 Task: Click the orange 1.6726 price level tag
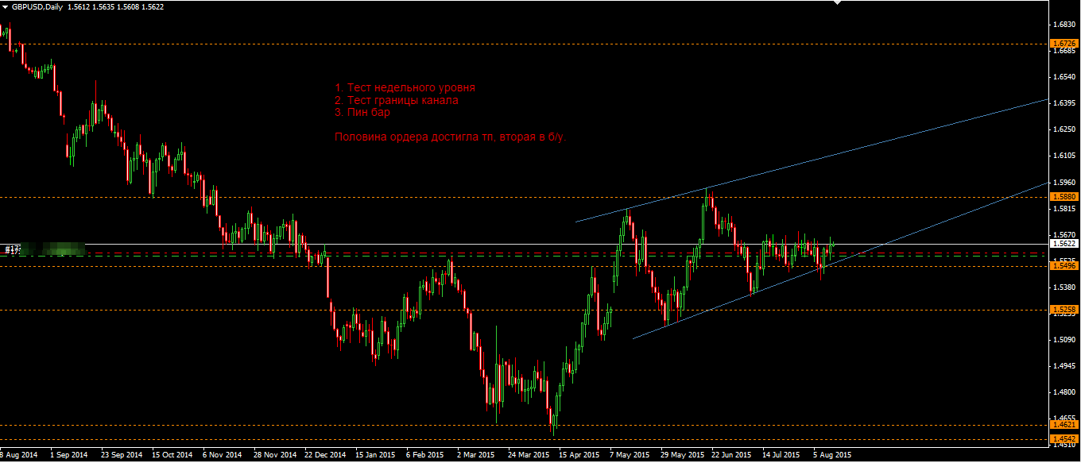[x=1064, y=44]
